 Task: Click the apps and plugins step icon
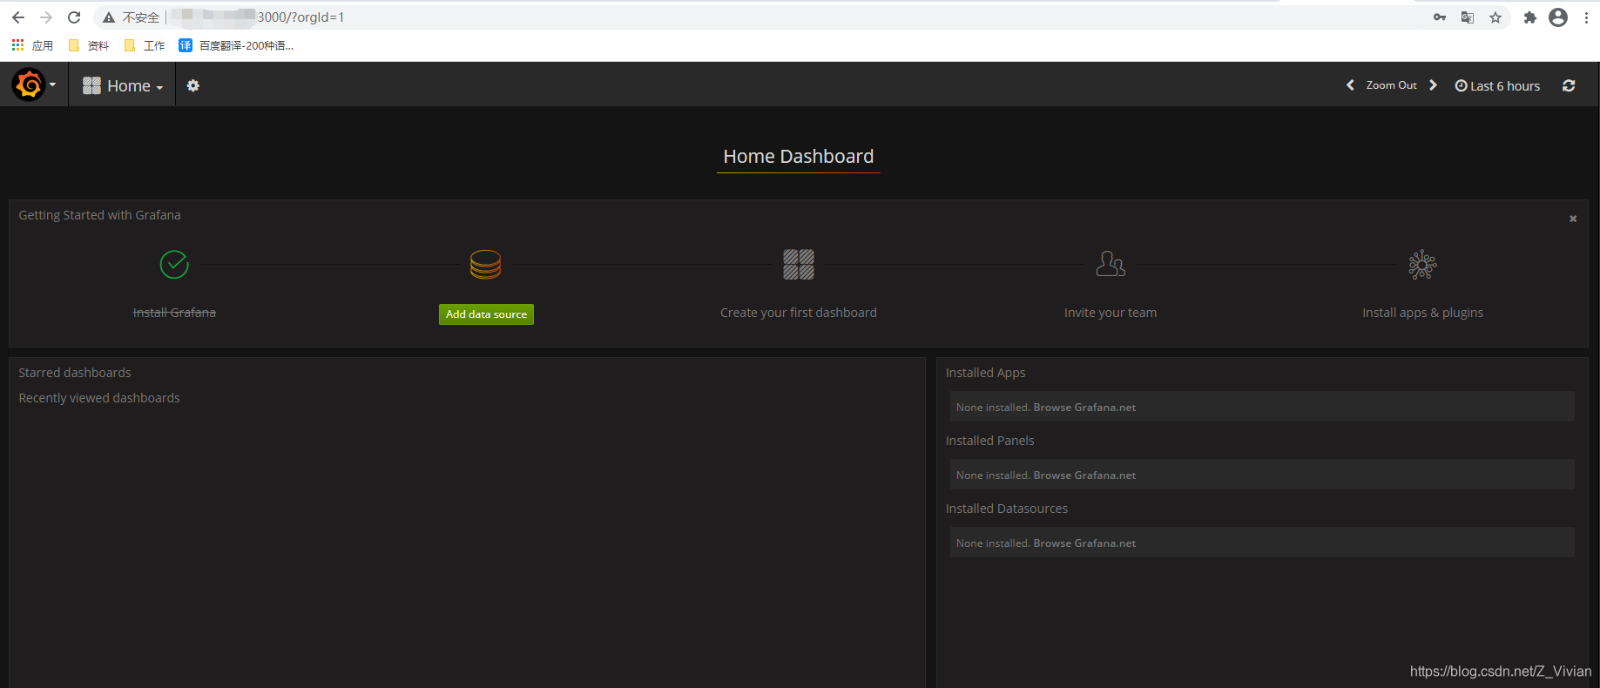[x=1422, y=264]
